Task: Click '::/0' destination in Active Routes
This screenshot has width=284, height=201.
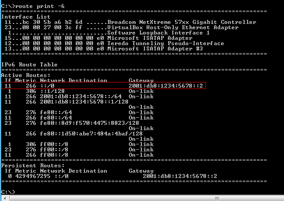Action: click(x=47, y=86)
